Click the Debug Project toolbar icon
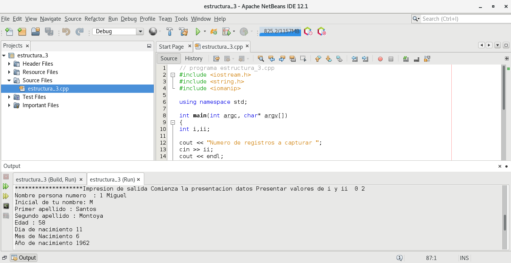 (226, 32)
